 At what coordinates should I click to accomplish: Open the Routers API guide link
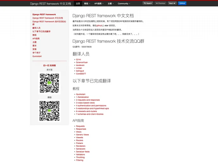coord(80,140)
